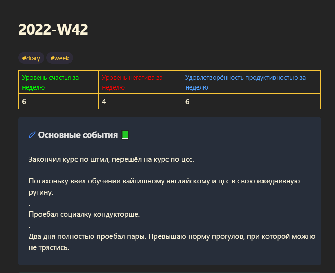335x273 pixels.
Task: Click the line Закончил курс по штмл
Action: (x=111, y=159)
